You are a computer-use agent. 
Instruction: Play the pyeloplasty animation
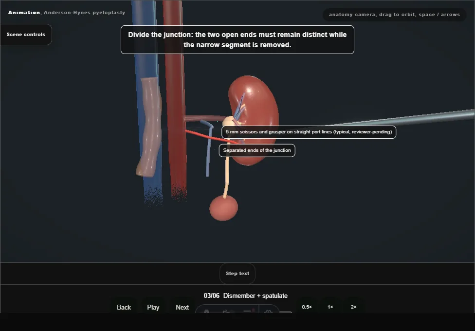(153, 307)
